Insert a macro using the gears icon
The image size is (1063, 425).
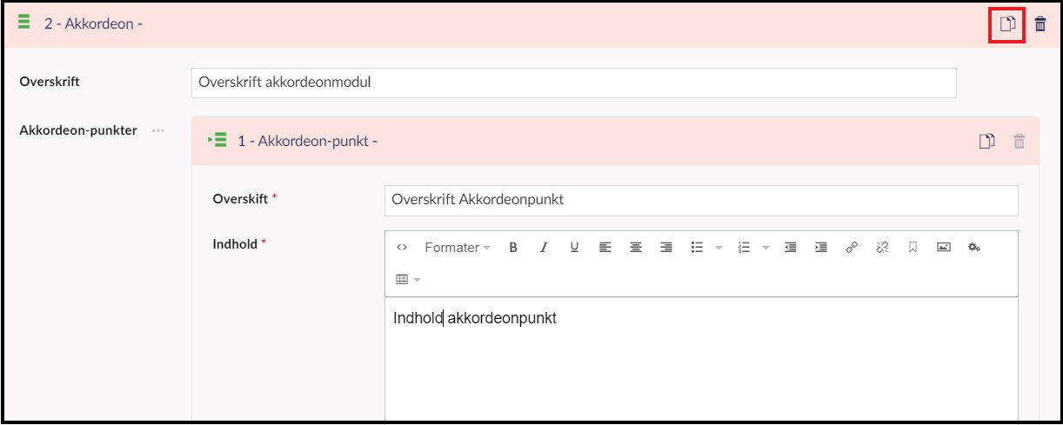(x=974, y=248)
